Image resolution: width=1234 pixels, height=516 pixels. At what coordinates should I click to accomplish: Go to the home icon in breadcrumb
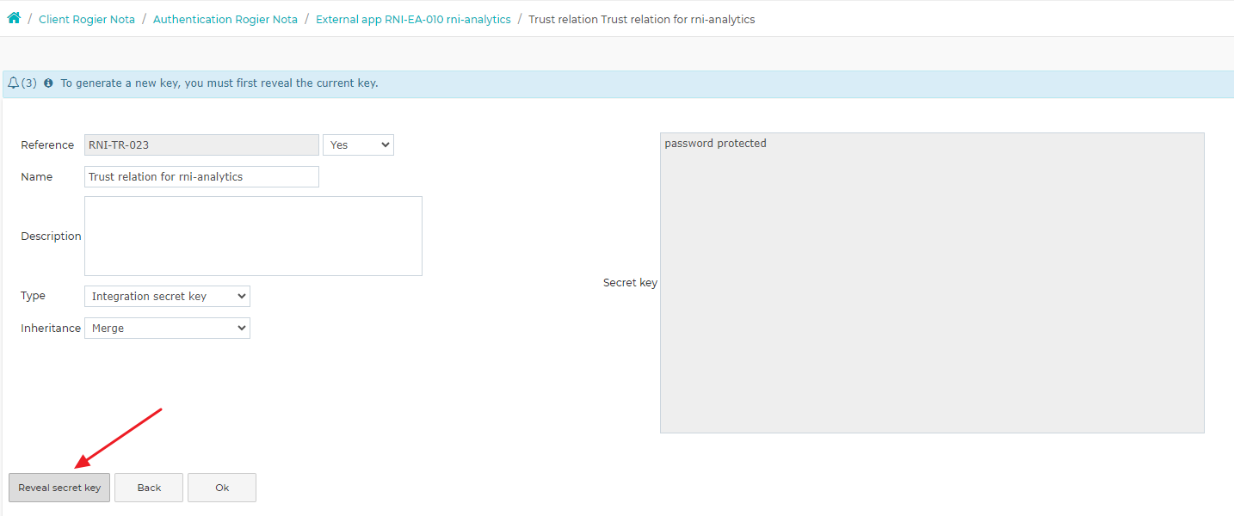(14, 18)
